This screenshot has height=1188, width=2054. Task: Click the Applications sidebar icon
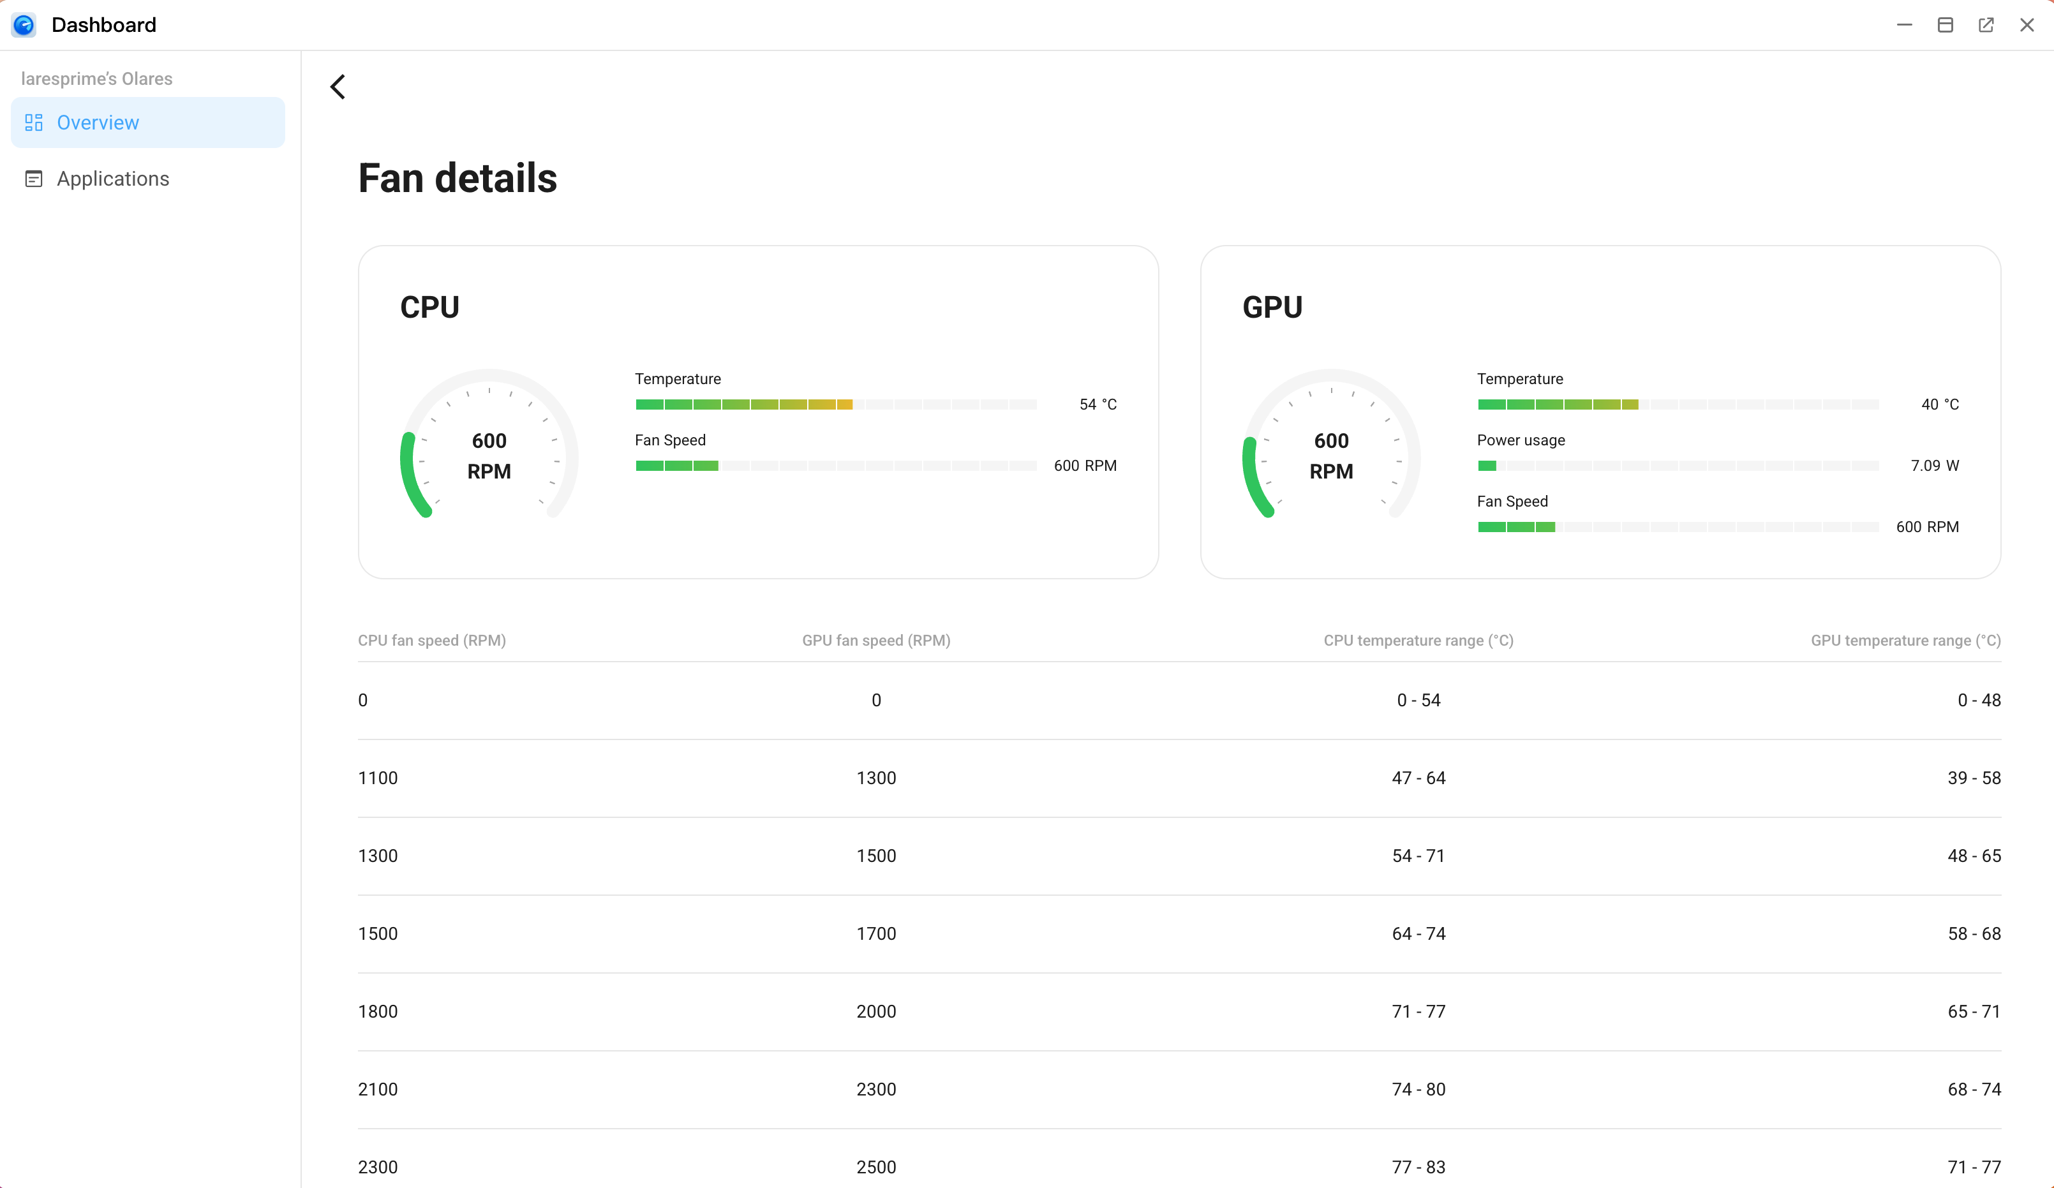[x=33, y=179]
